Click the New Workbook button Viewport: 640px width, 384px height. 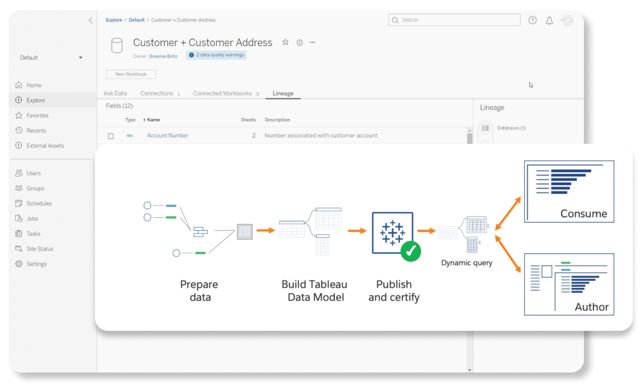tap(131, 74)
